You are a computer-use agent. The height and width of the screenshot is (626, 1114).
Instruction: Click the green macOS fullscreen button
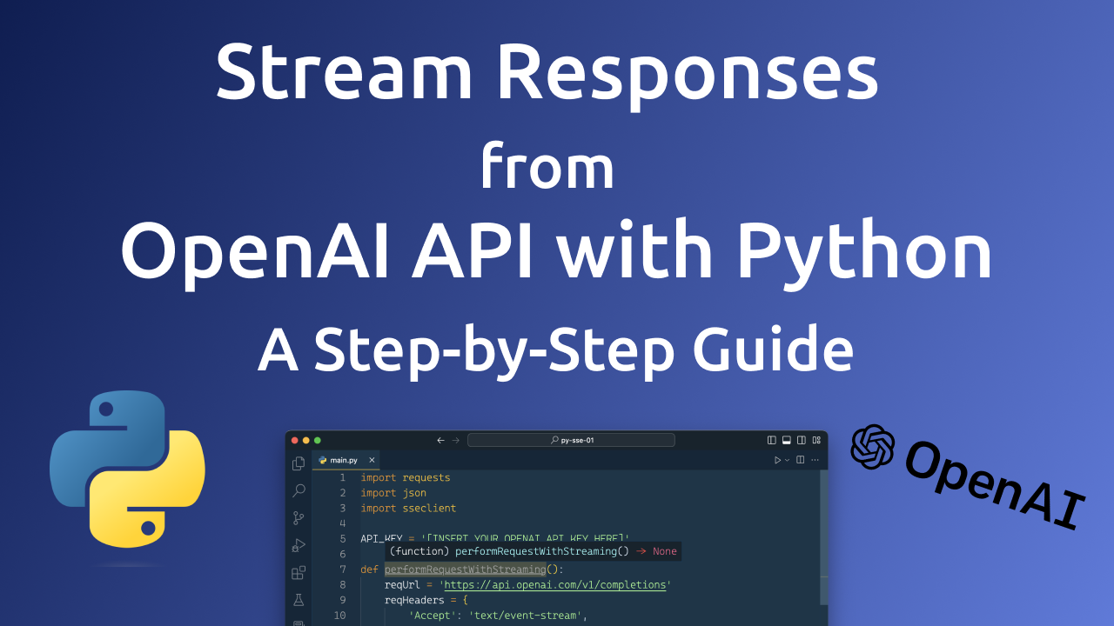[317, 441]
